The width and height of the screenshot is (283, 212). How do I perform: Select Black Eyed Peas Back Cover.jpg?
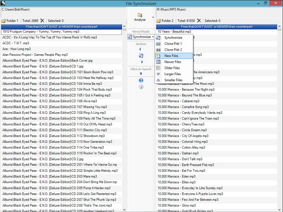61,61
